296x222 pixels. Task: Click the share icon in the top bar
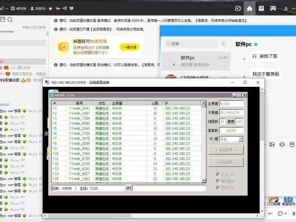pyautogui.click(x=65, y=8)
